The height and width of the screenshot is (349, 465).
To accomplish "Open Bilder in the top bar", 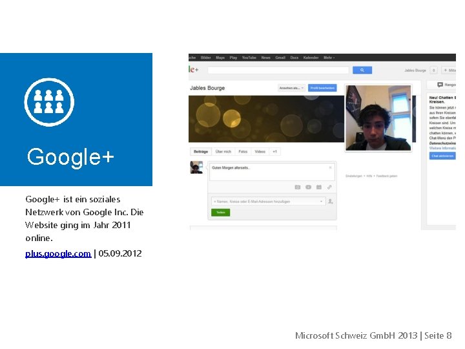I will tap(205, 58).
